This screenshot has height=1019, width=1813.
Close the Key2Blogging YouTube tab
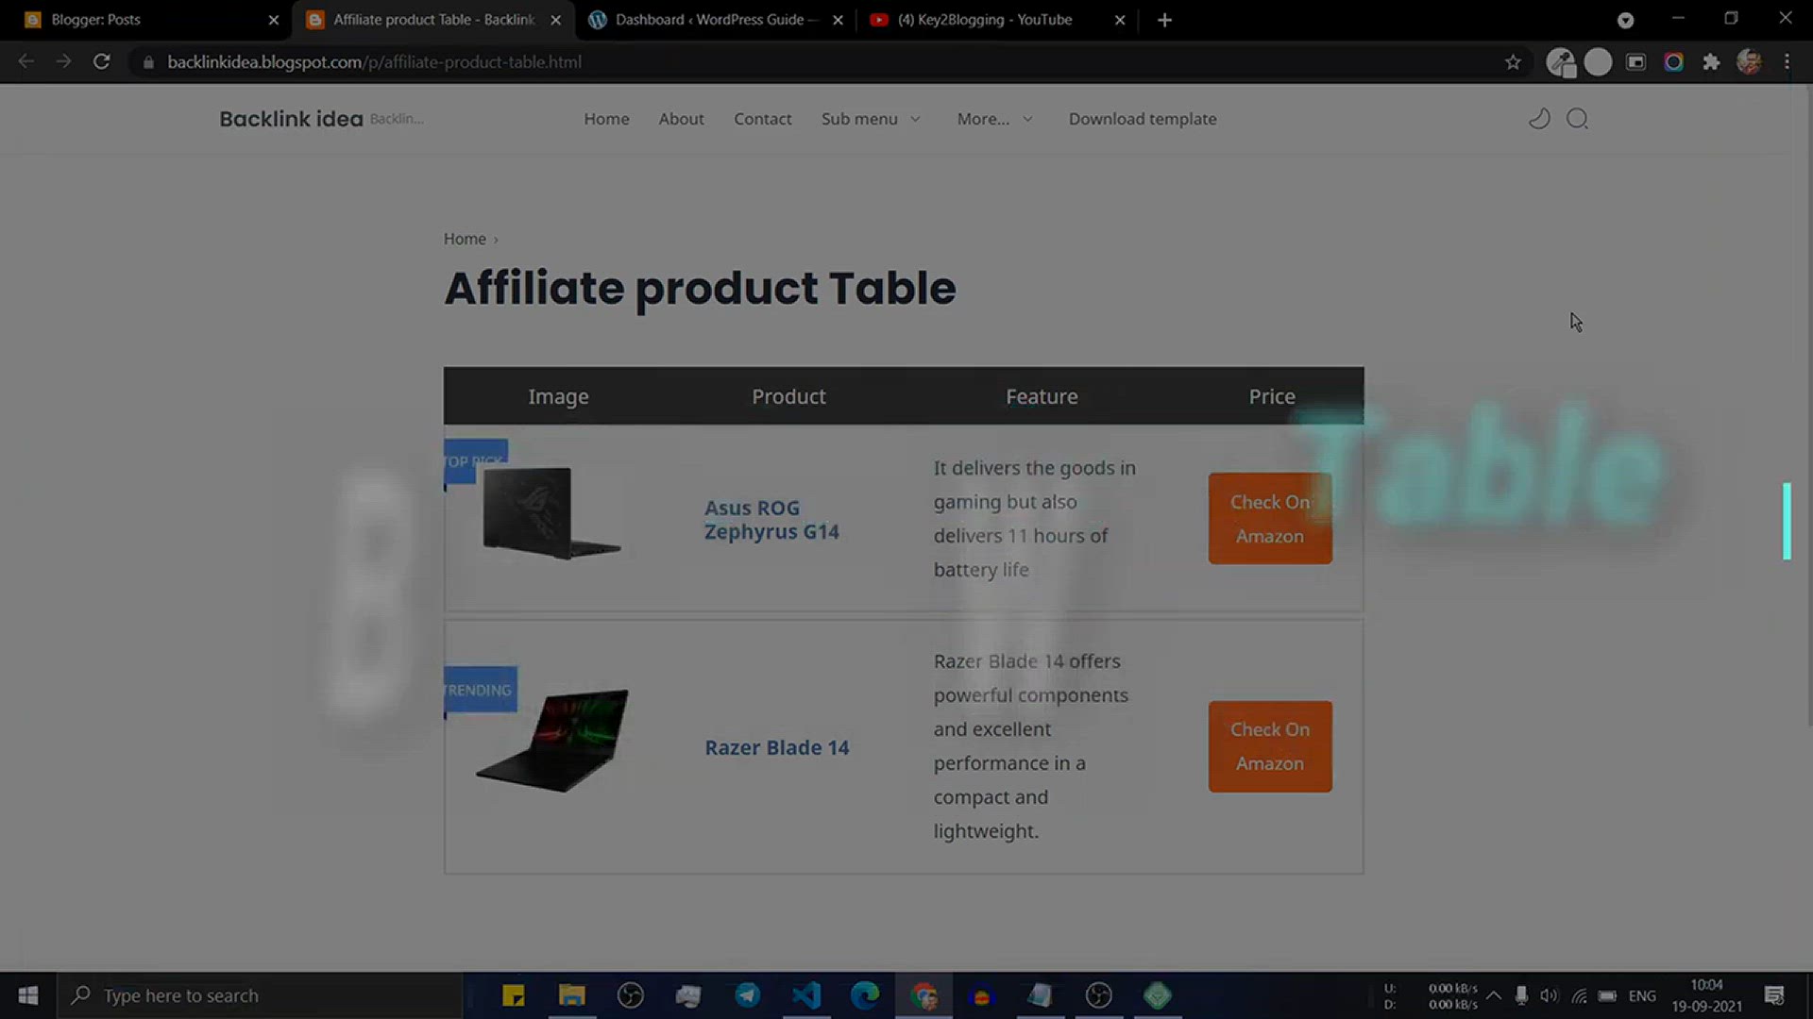tap(1120, 20)
